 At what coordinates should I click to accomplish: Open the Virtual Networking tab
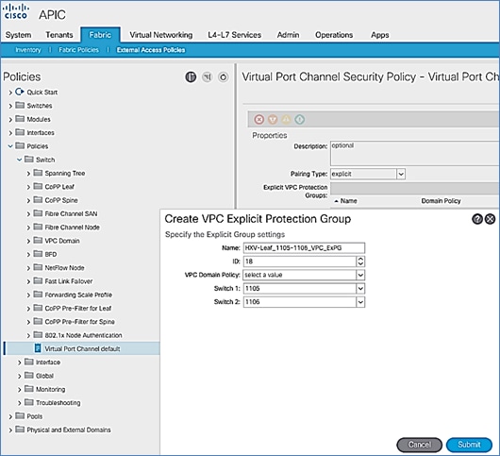tap(161, 35)
